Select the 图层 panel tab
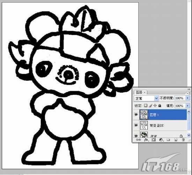192x175 pixels. pyautogui.click(x=140, y=92)
